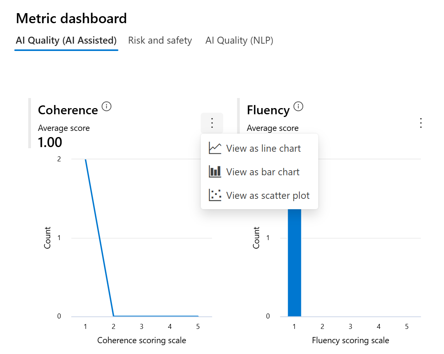The width and height of the screenshot is (444, 354).
Task: Click the Coherence info icon
Action: pos(106,106)
